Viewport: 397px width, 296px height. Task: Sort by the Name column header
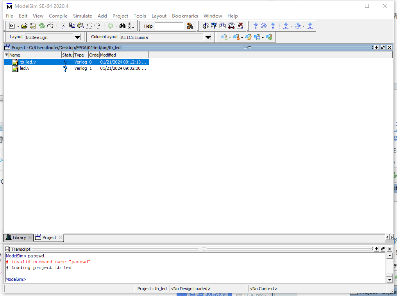pyautogui.click(x=35, y=55)
